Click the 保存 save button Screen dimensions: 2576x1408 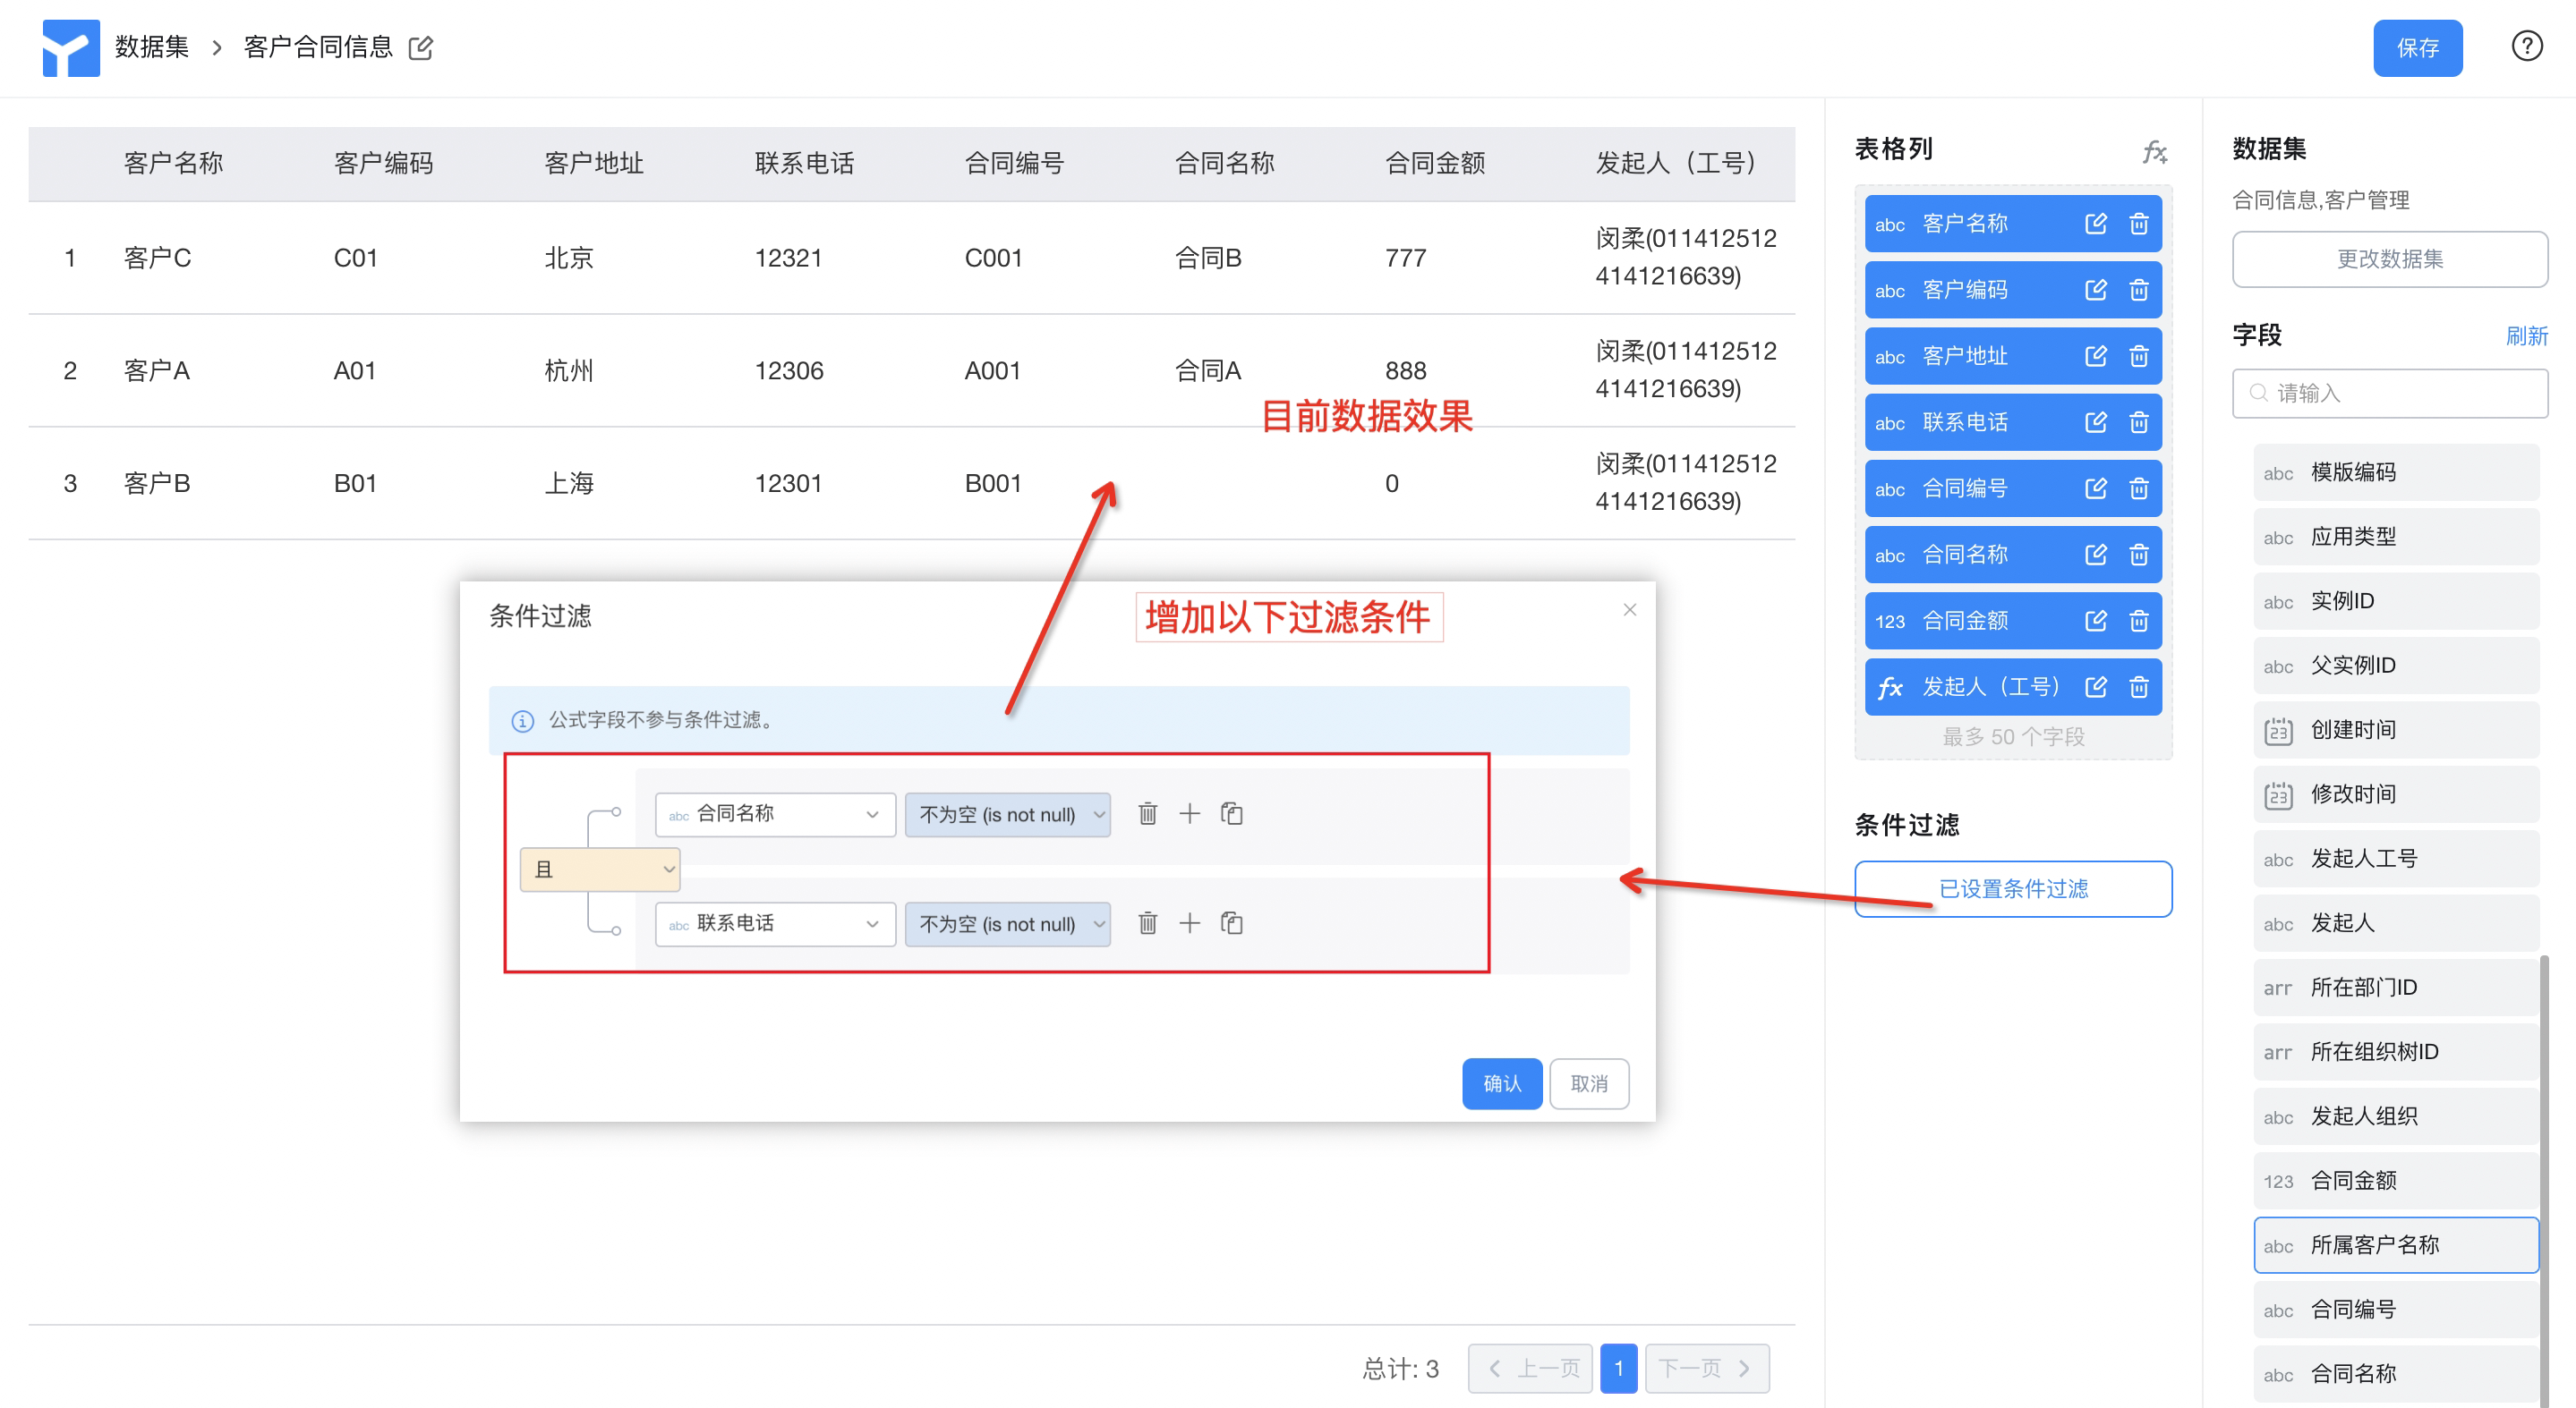[x=2417, y=48]
